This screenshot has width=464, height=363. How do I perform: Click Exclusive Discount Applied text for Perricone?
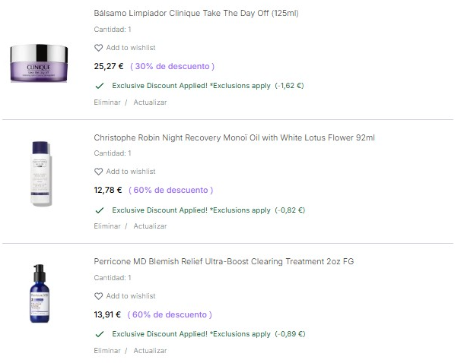(x=191, y=334)
